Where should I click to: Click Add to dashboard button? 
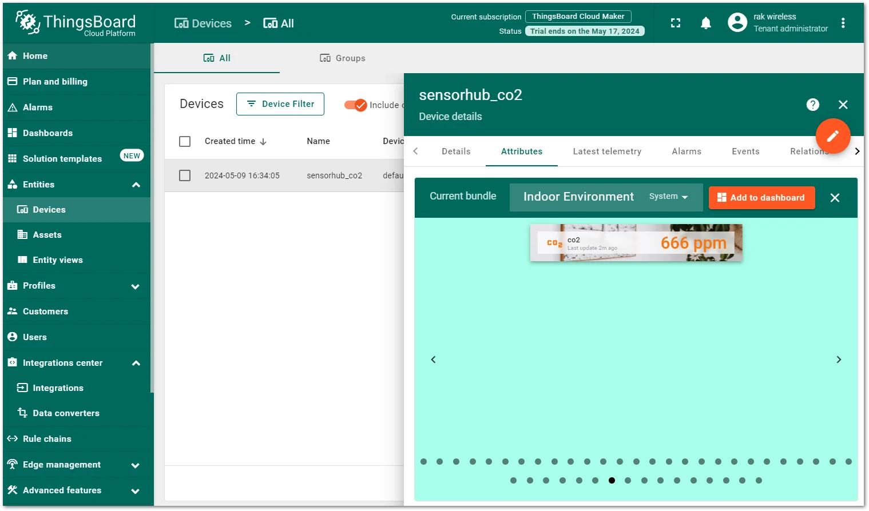coord(761,198)
